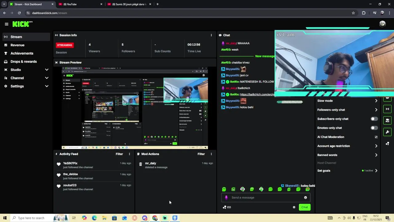Viewport: 394px width, 222px height.
Task: Open Set goals panel
Action: tap(347, 171)
